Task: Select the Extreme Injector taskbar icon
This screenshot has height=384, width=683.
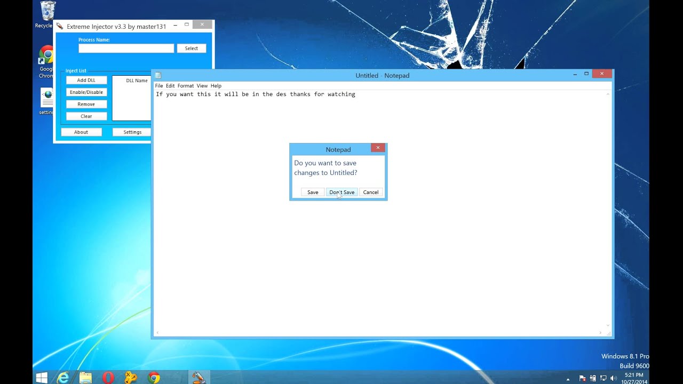Action: 199,378
